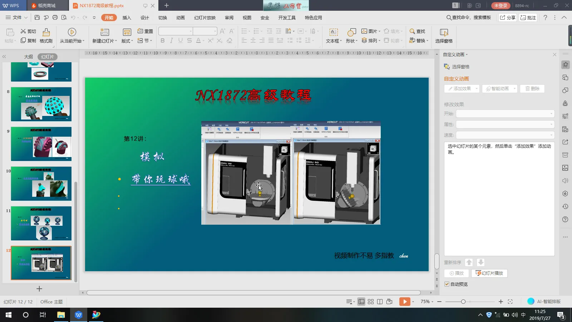Open the 查找 find tool
This screenshot has width=572, height=322.
point(418,31)
